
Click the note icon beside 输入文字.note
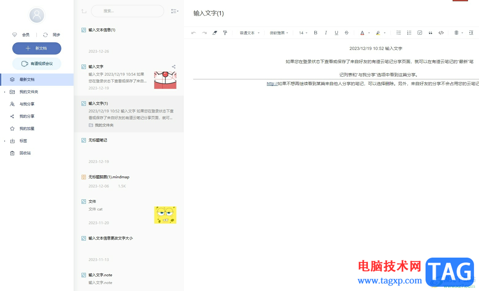point(84,275)
